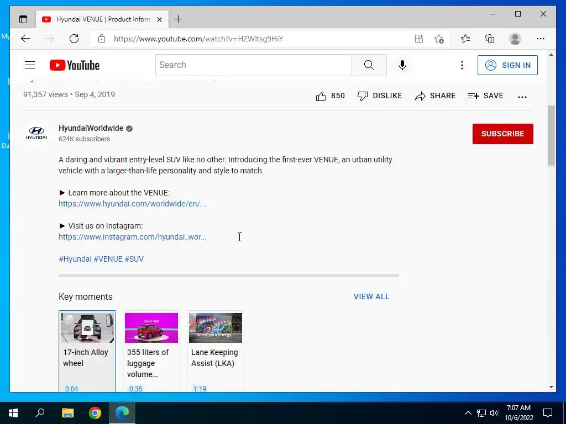Open more actions menu beside Save

[x=522, y=97]
